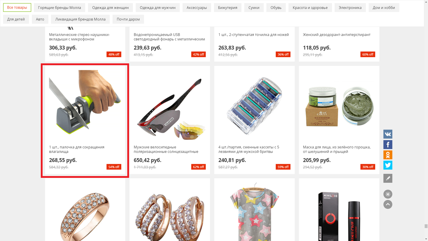Open the Электроника category
The height and width of the screenshot is (241, 428).
pyautogui.click(x=350, y=7)
